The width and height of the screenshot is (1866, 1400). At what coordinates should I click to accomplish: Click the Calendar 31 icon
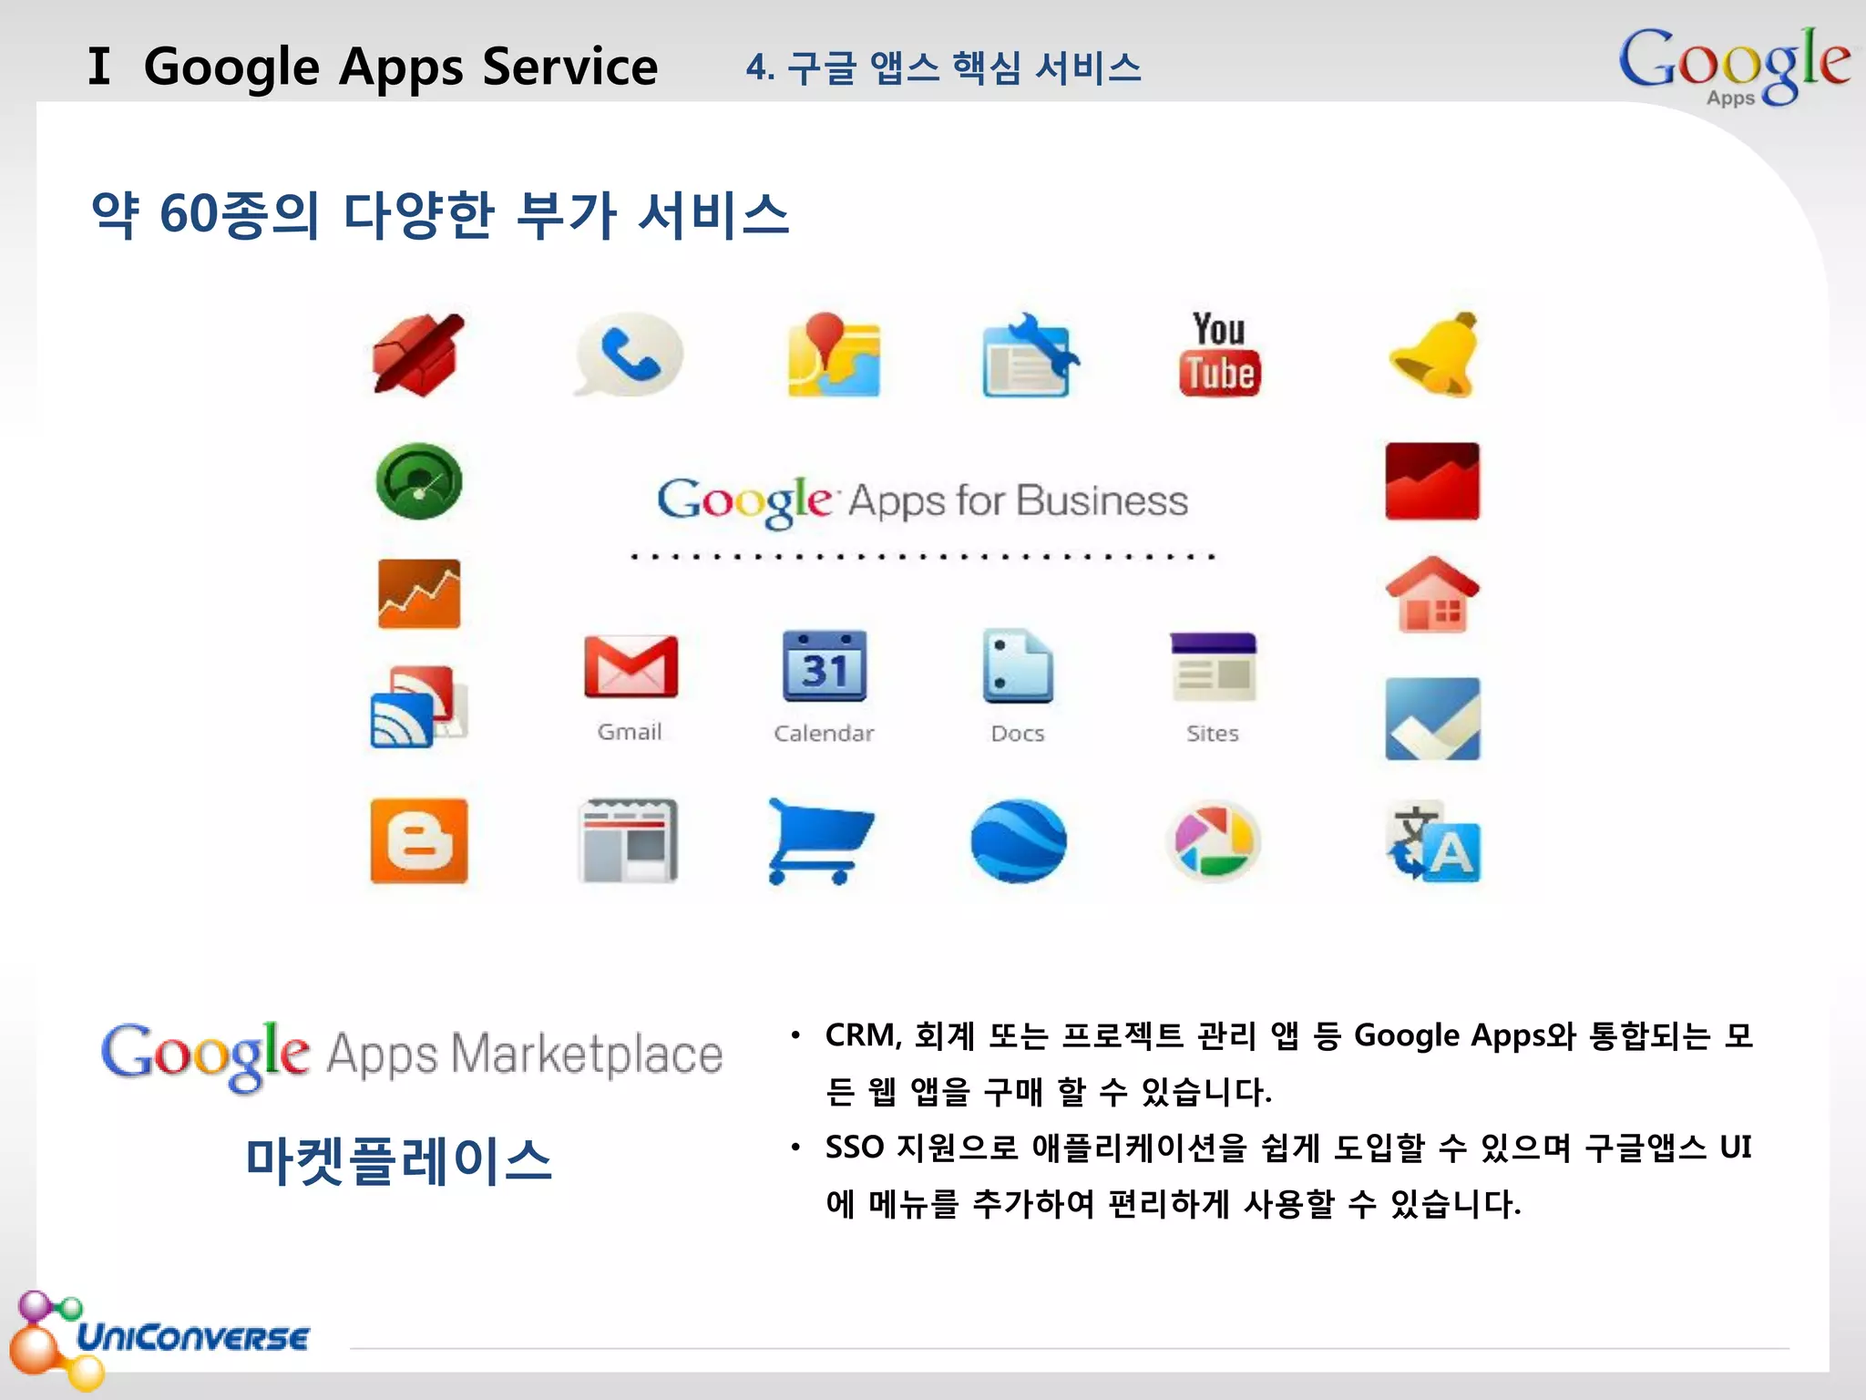825,665
